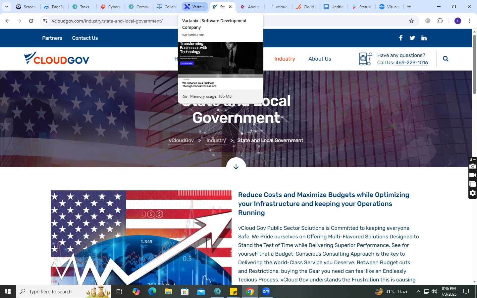The height and width of the screenshot is (298, 477).
Task: Open the Chrome three-dot menu
Action: [x=470, y=21]
